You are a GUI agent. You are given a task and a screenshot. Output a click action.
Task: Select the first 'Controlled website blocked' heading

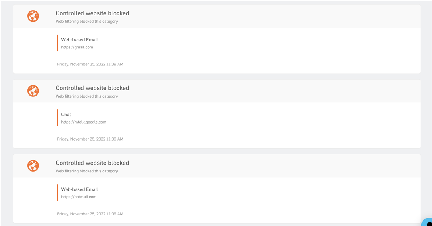click(92, 13)
